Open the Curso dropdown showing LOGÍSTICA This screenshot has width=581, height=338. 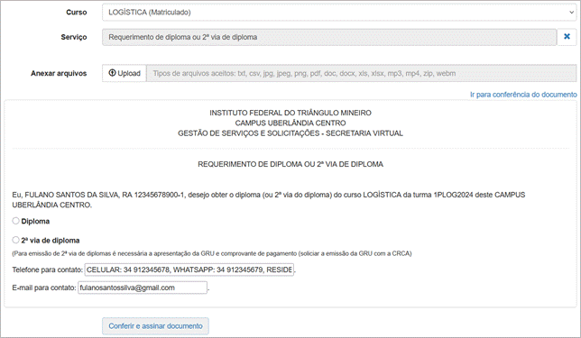339,13
